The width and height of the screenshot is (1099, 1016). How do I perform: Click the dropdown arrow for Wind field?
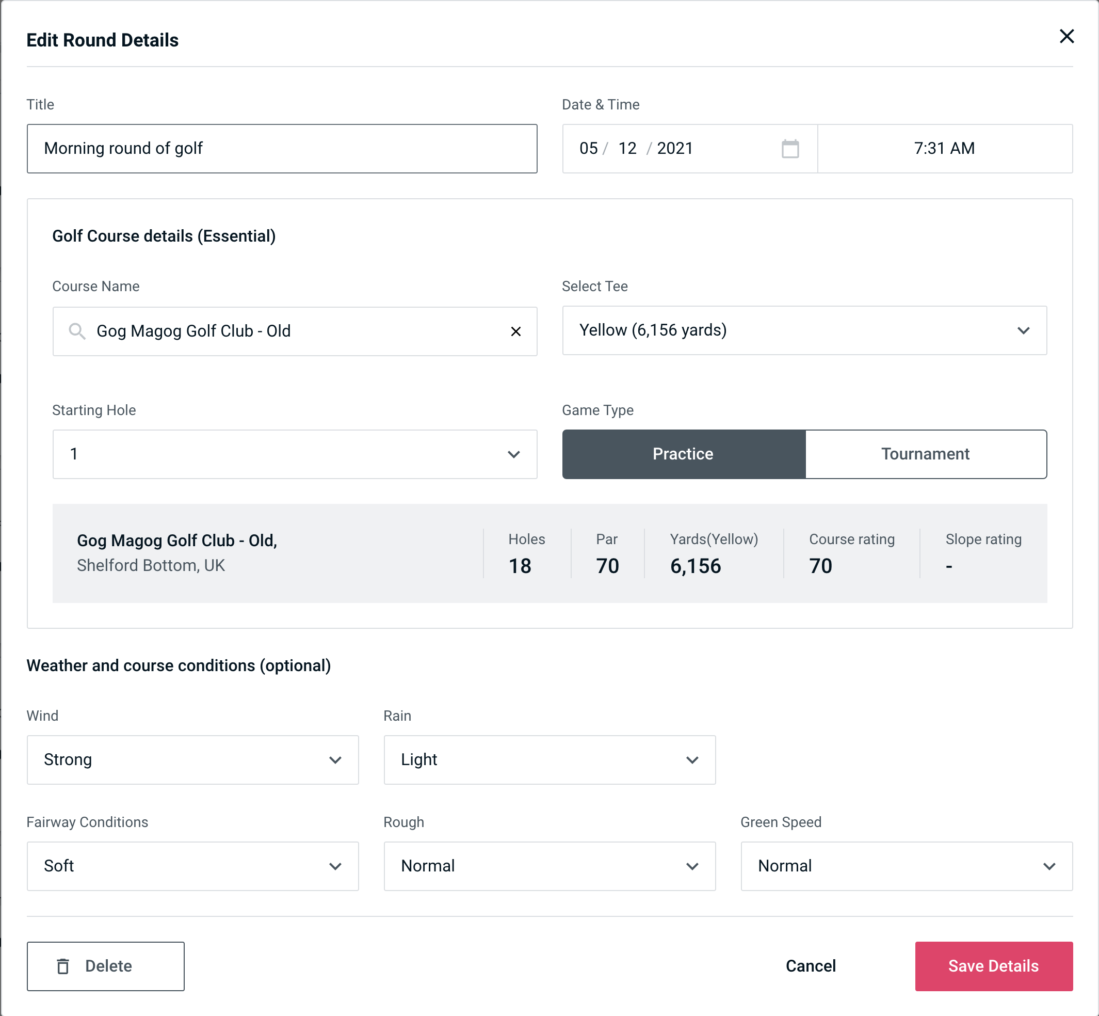tap(338, 759)
